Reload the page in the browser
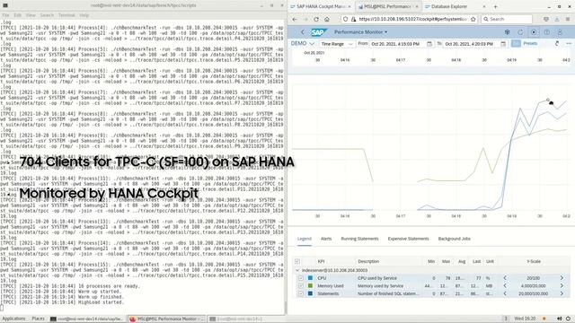This screenshot has width=575, height=323. click(316, 19)
